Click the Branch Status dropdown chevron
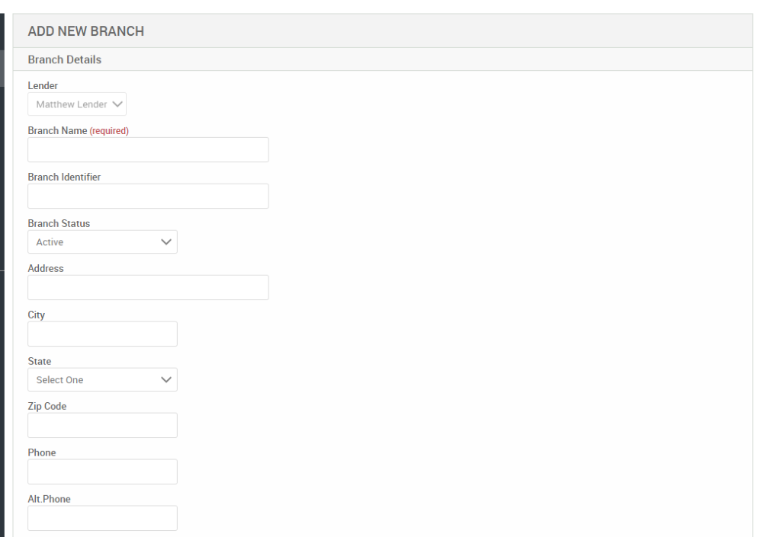Viewport: 781px width, 537px height. coord(166,241)
